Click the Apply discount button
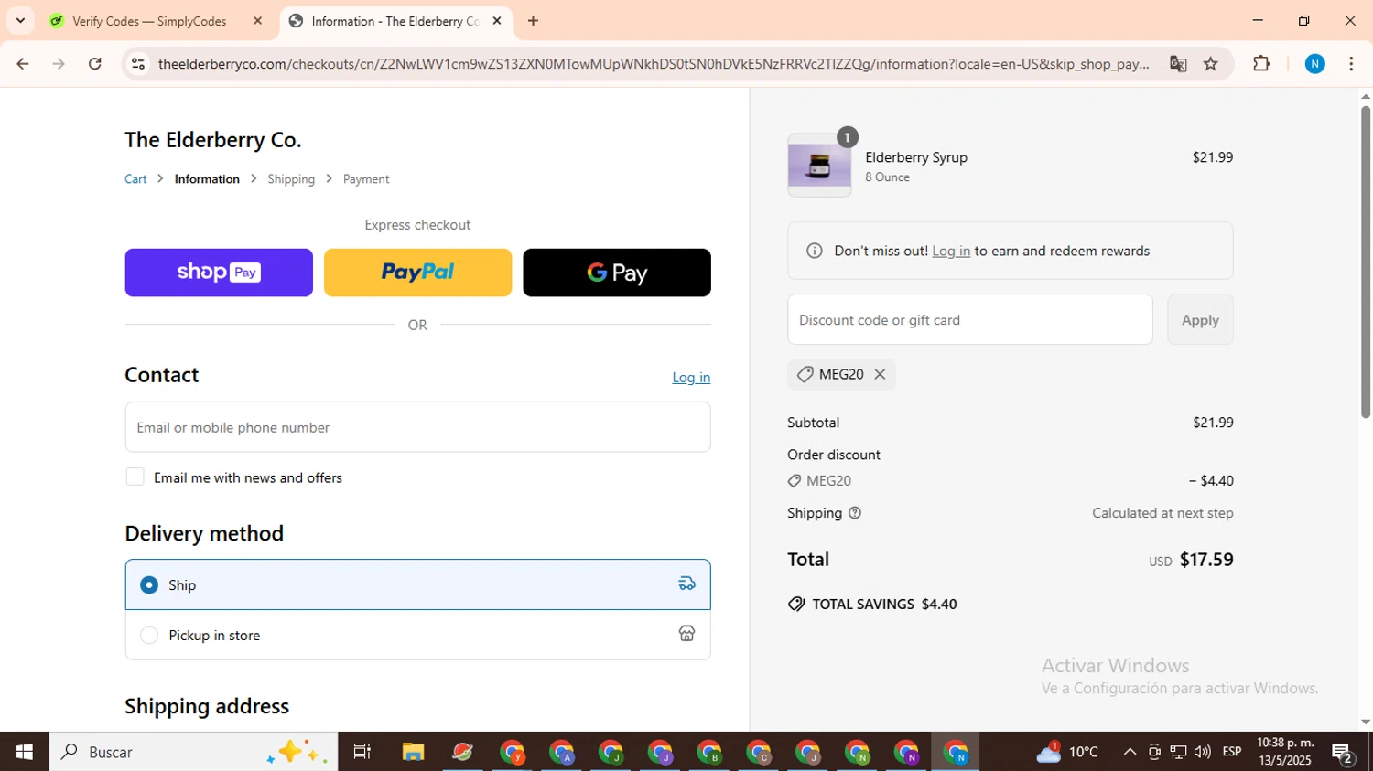 coord(1200,319)
